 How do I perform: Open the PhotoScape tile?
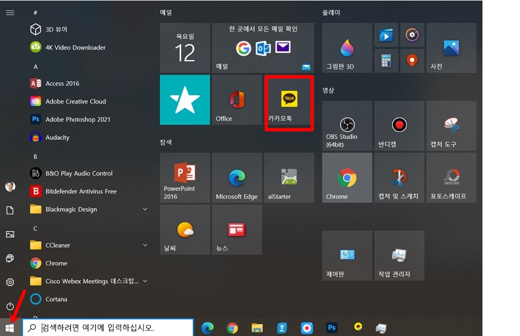tap(452, 178)
